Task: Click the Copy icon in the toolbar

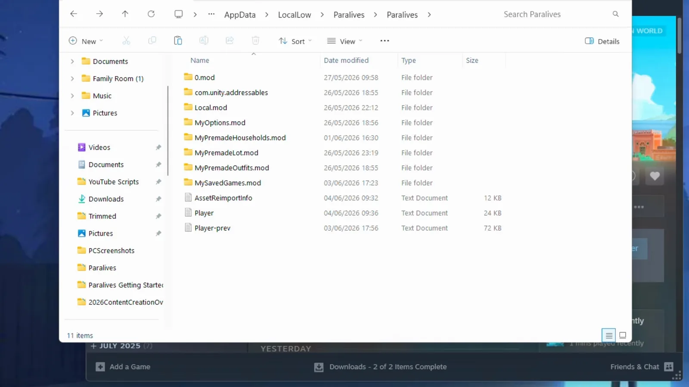Action: tap(152, 41)
